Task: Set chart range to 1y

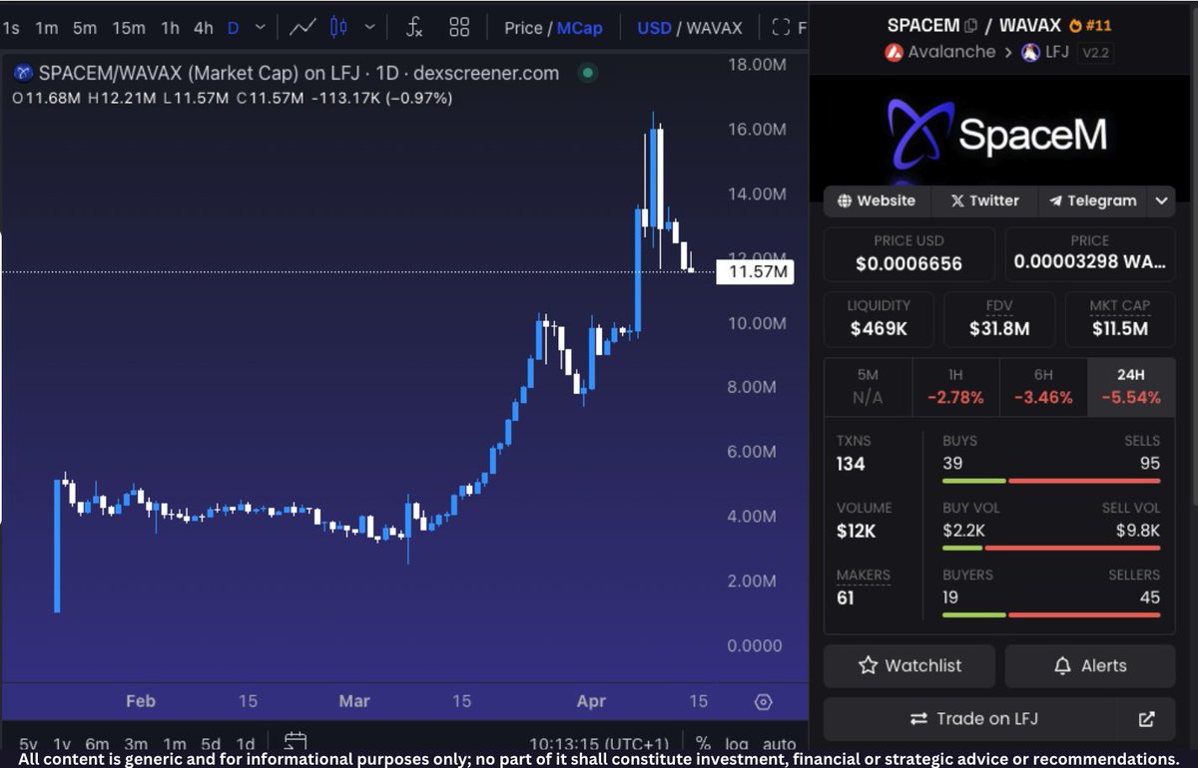Action: click(62, 744)
